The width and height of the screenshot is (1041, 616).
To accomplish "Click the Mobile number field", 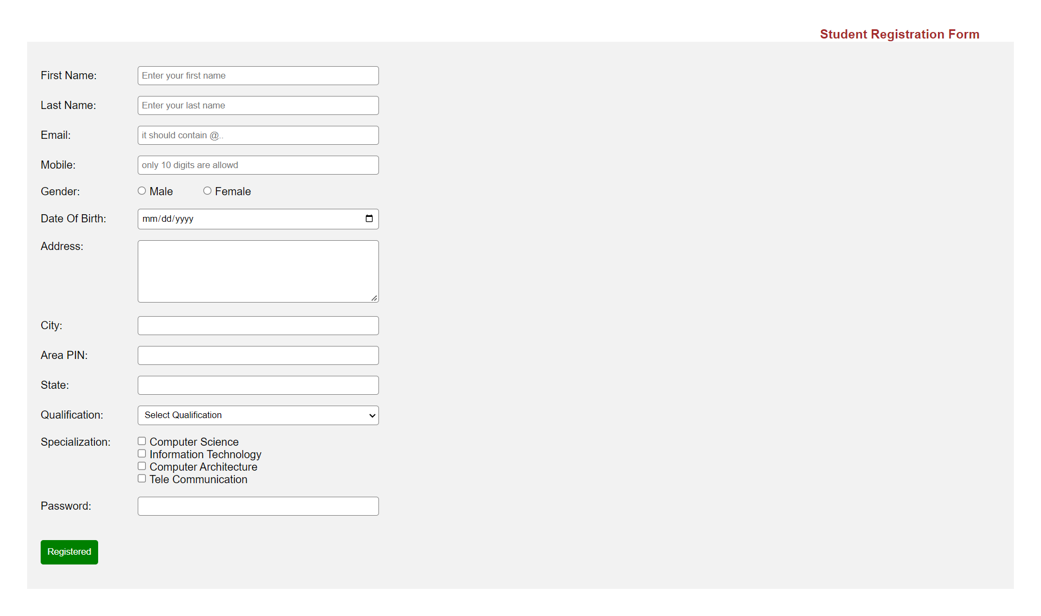I will 258,165.
